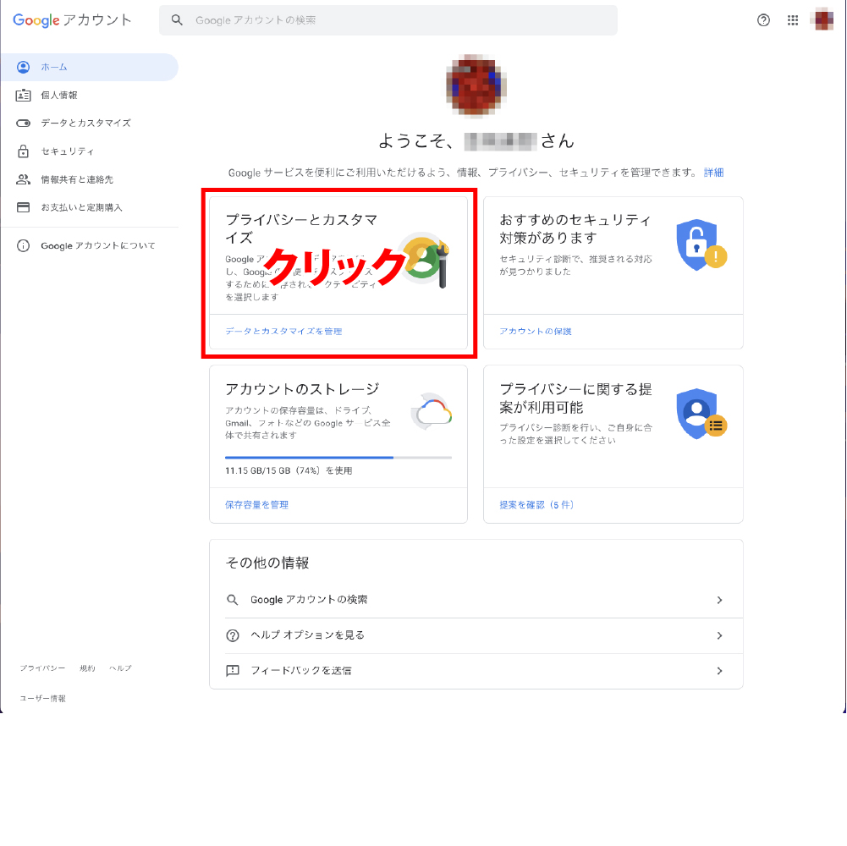847x846 pixels.
Task: Expand the chevron on フィードバックを送信 row
Action: [719, 671]
